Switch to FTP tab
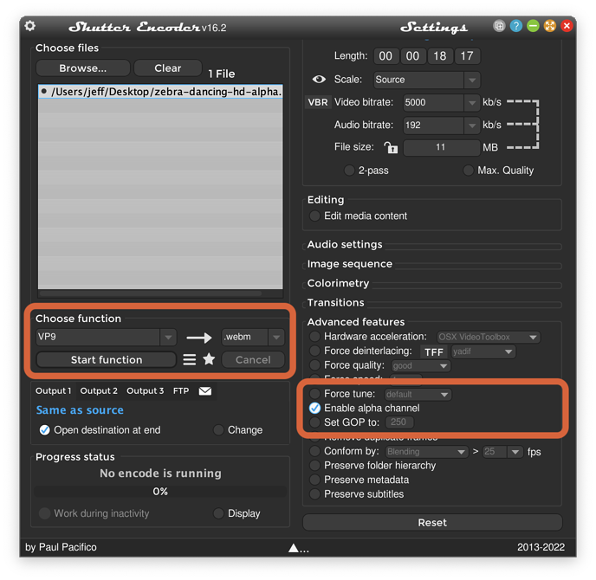This screenshot has width=596, height=580. [x=181, y=390]
